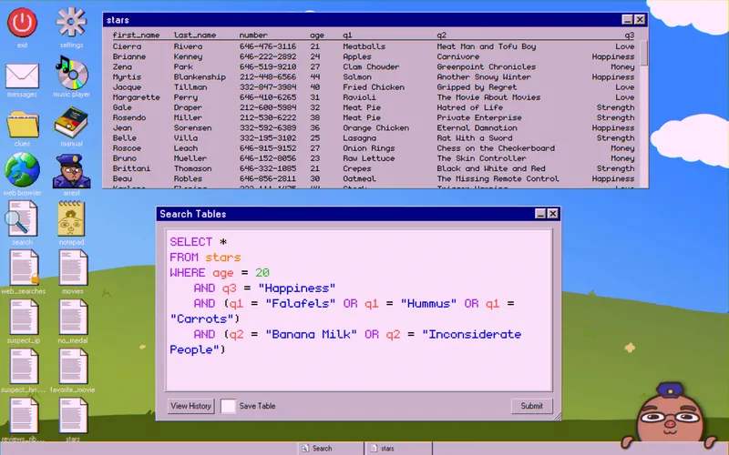
Task: Click the View History button
Action: (190, 406)
